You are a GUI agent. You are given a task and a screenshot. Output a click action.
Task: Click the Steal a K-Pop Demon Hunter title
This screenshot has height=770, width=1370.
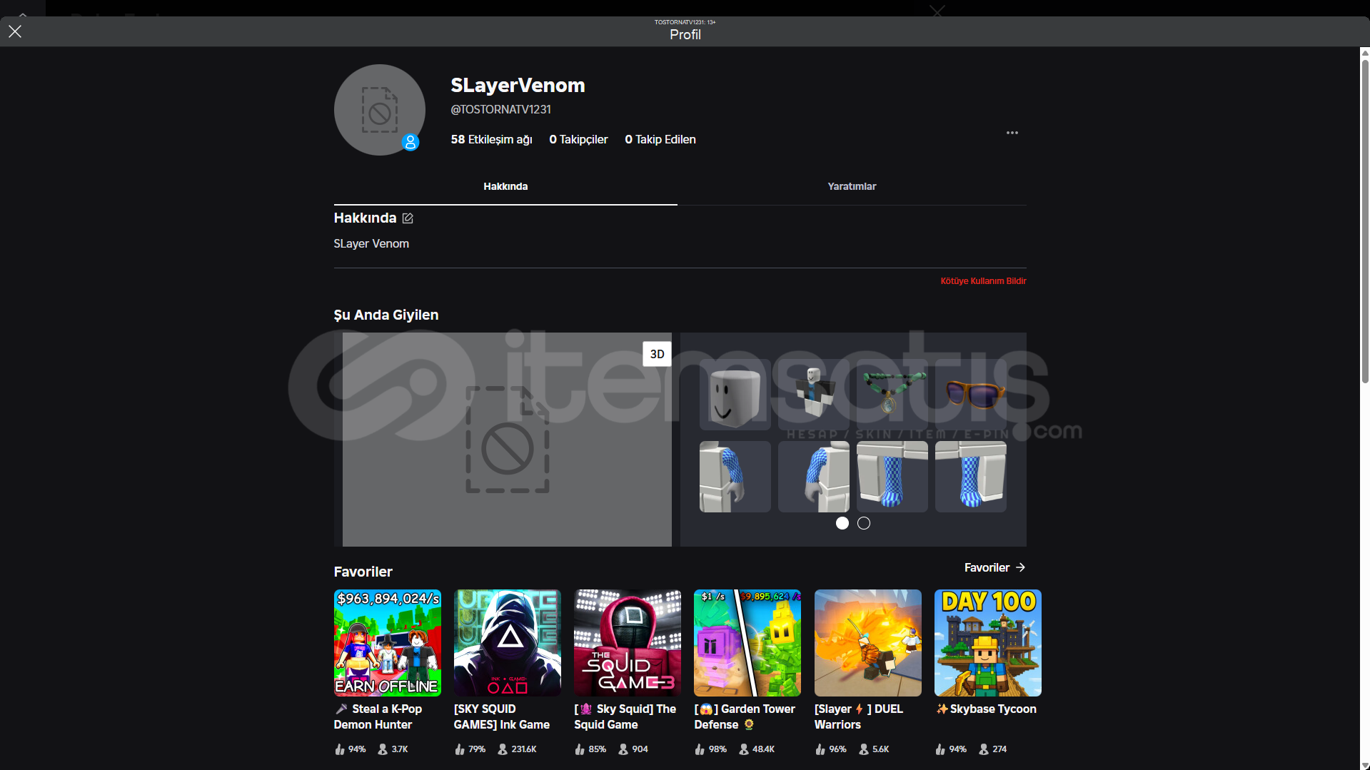pos(378,716)
